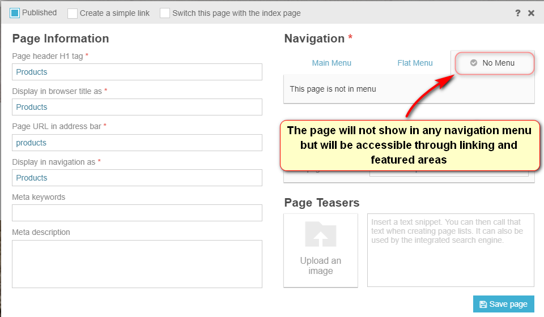Screen dimensions: 544x317
Task: Uncheck the Published checkbox
Action: click(x=15, y=12)
